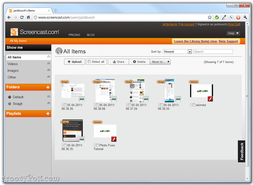Click the All My Items breadcrumb in orange bar
This screenshot has height=185, width=253.
click(18, 41)
